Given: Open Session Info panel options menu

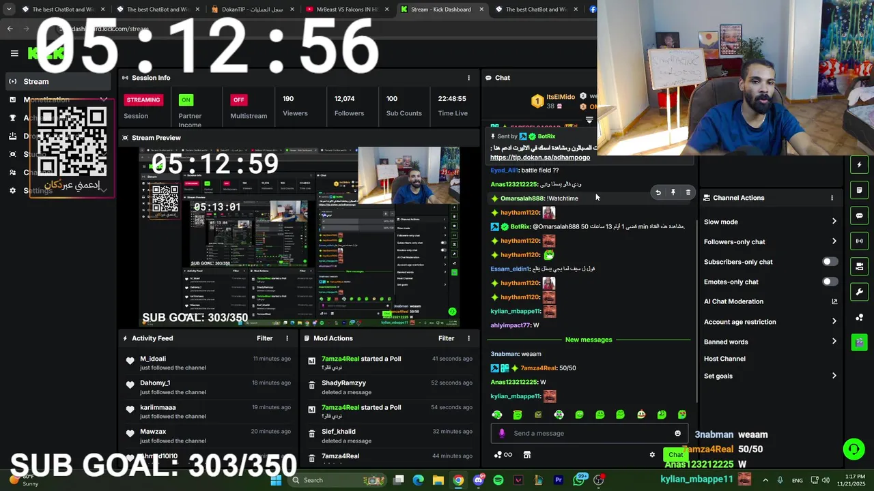Looking at the screenshot, I should (x=468, y=78).
